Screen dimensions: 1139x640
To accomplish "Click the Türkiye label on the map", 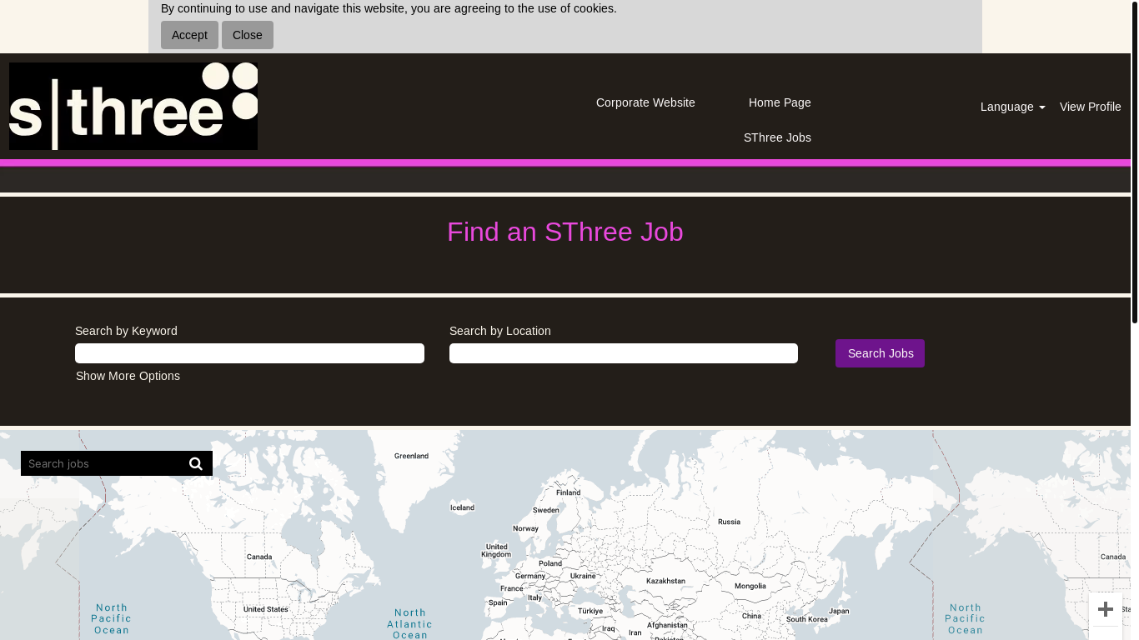I will pos(590,611).
